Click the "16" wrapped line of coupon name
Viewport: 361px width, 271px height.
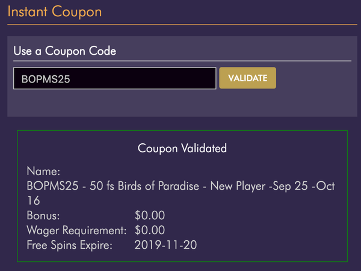(34, 201)
